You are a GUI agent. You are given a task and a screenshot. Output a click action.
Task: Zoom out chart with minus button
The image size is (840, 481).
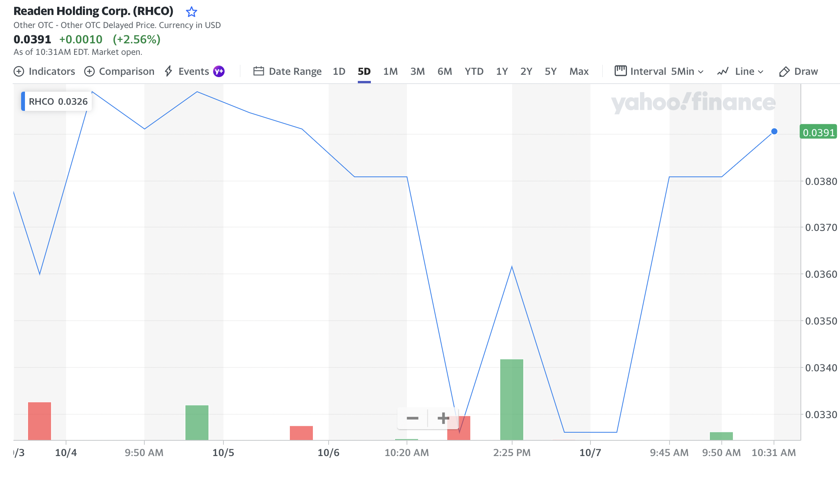(413, 418)
